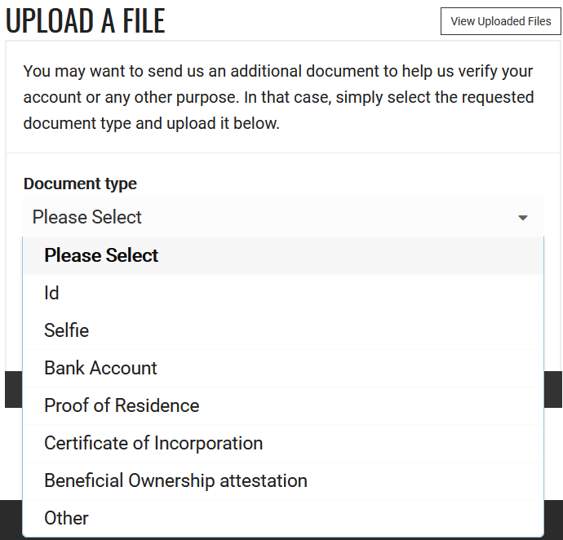This screenshot has height=540, width=563.
Task: Click the dropdown caret arrow icon
Action: point(523,218)
